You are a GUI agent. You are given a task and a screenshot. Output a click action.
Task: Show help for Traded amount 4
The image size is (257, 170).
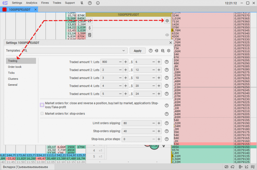[x=167, y=86]
